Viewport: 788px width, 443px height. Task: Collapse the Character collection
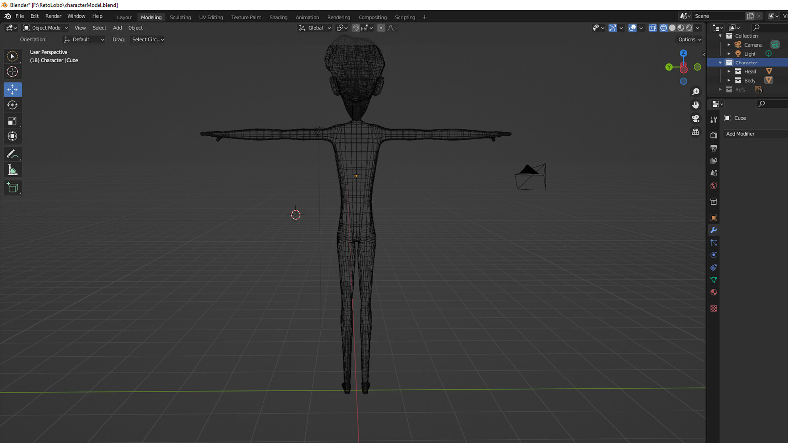720,63
